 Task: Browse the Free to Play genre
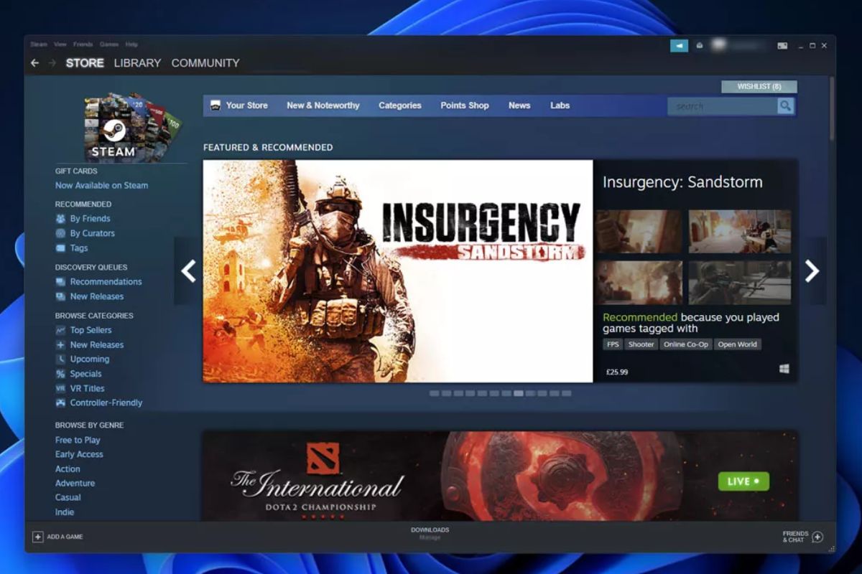click(x=78, y=440)
